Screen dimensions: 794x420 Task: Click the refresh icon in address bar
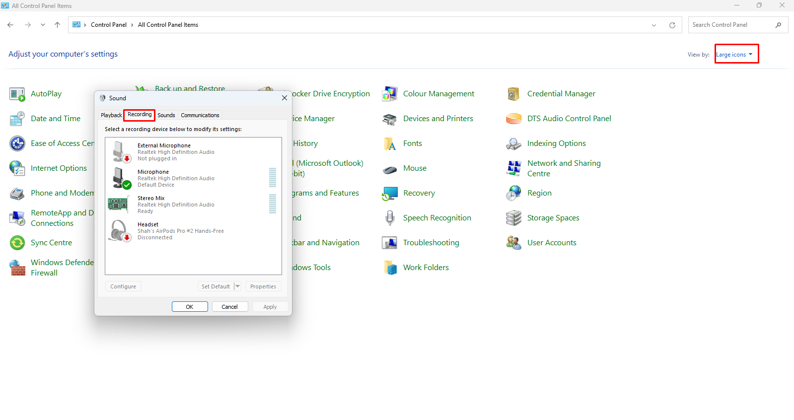[672, 25]
